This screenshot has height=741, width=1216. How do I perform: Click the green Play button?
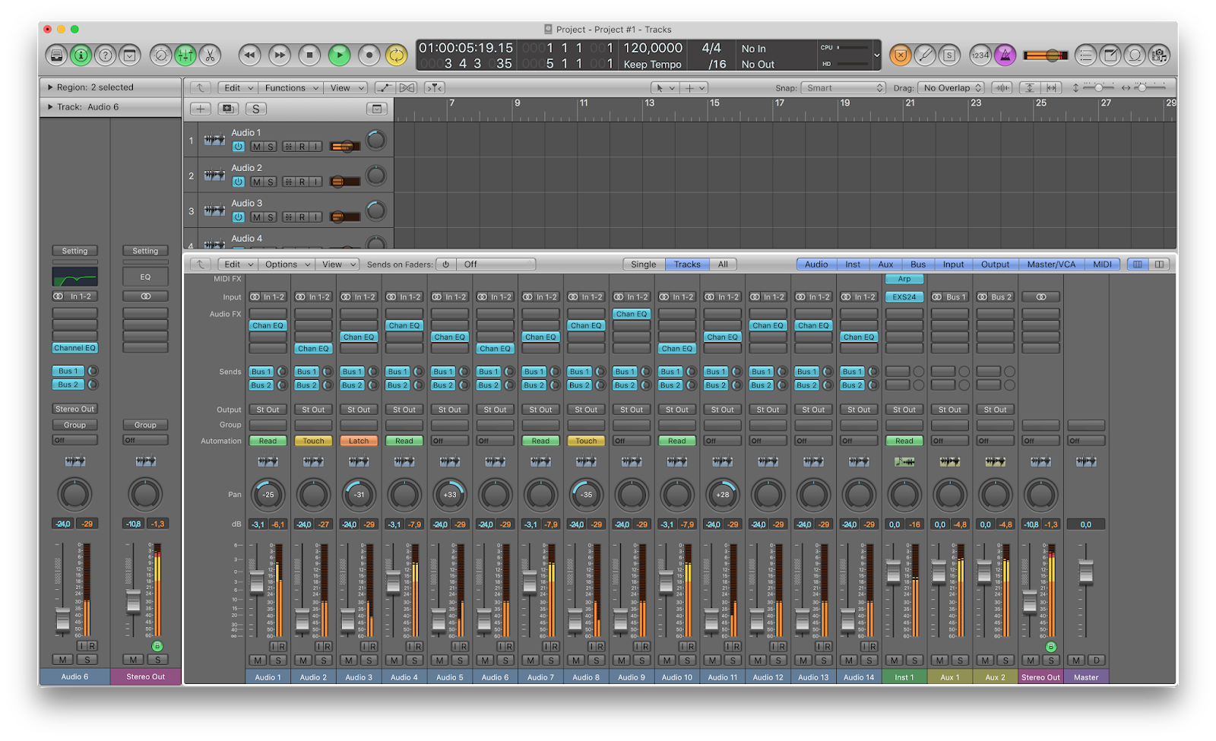coord(339,55)
